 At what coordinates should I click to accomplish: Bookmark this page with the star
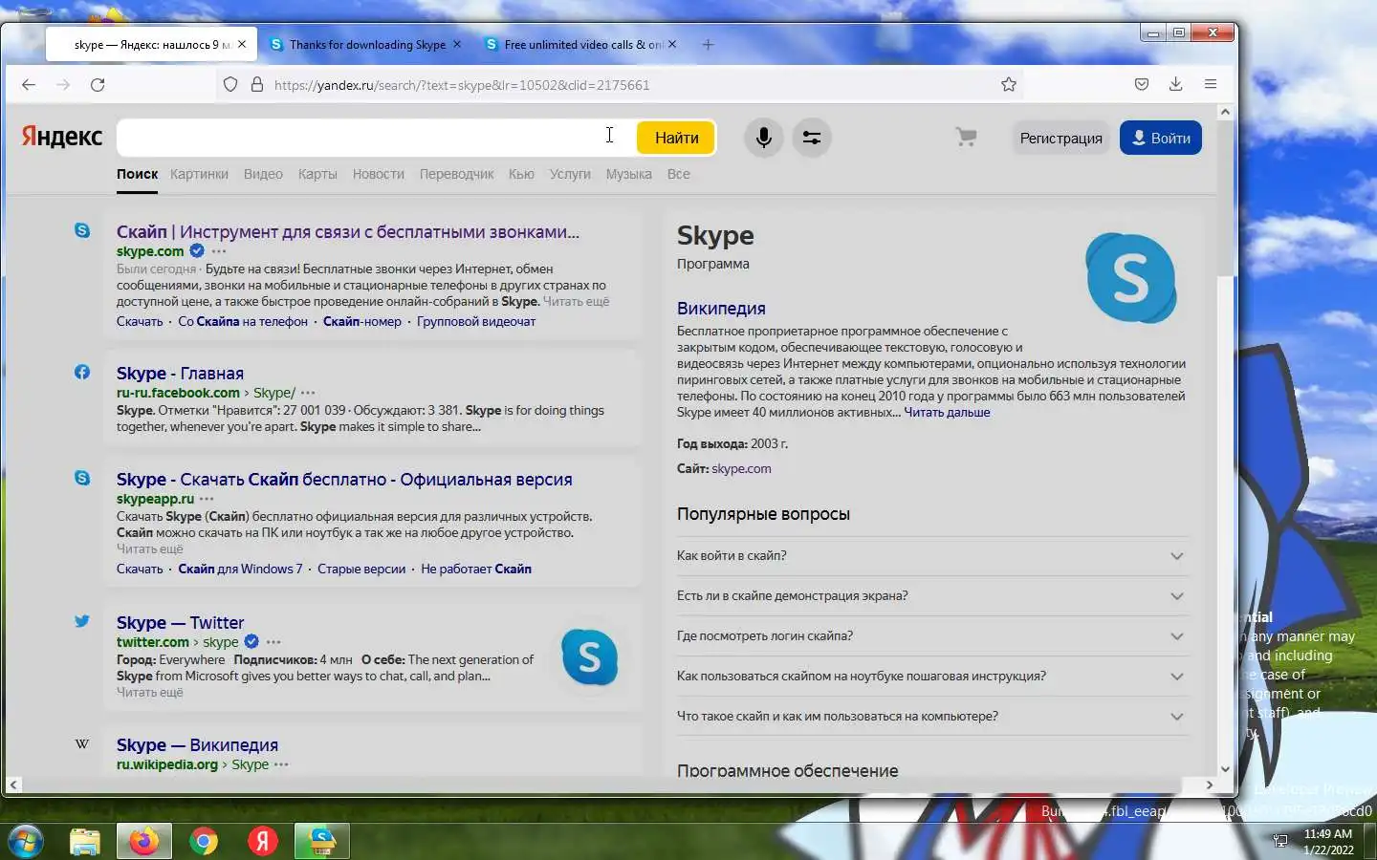(1009, 85)
